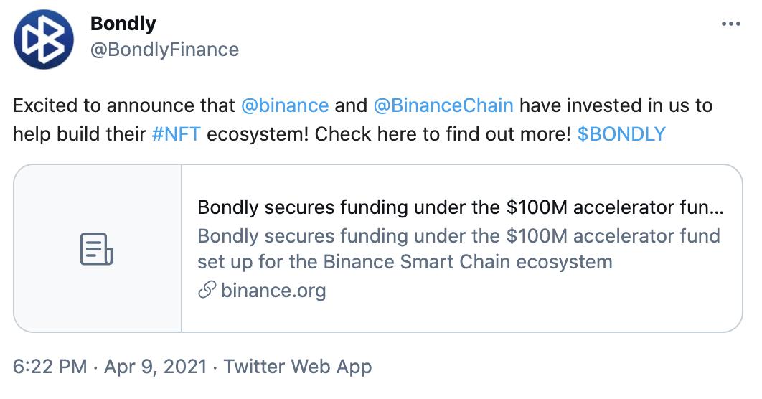Click the Twitter Web App source label
The image size is (762, 399).
pos(298,367)
